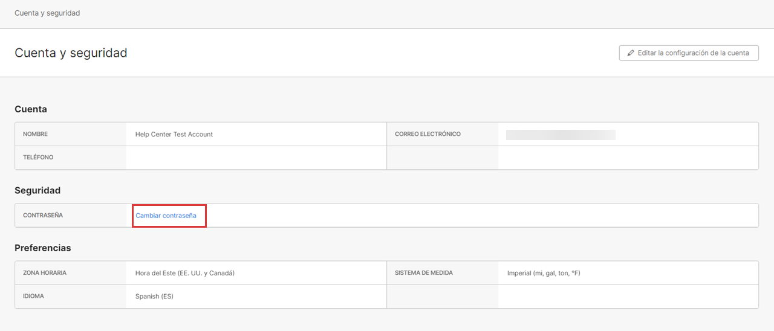Click the blurred email address value

(561, 135)
